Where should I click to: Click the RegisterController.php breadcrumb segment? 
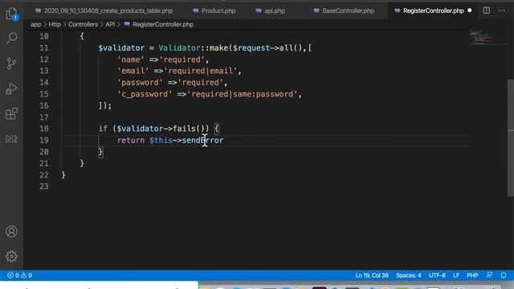click(159, 25)
